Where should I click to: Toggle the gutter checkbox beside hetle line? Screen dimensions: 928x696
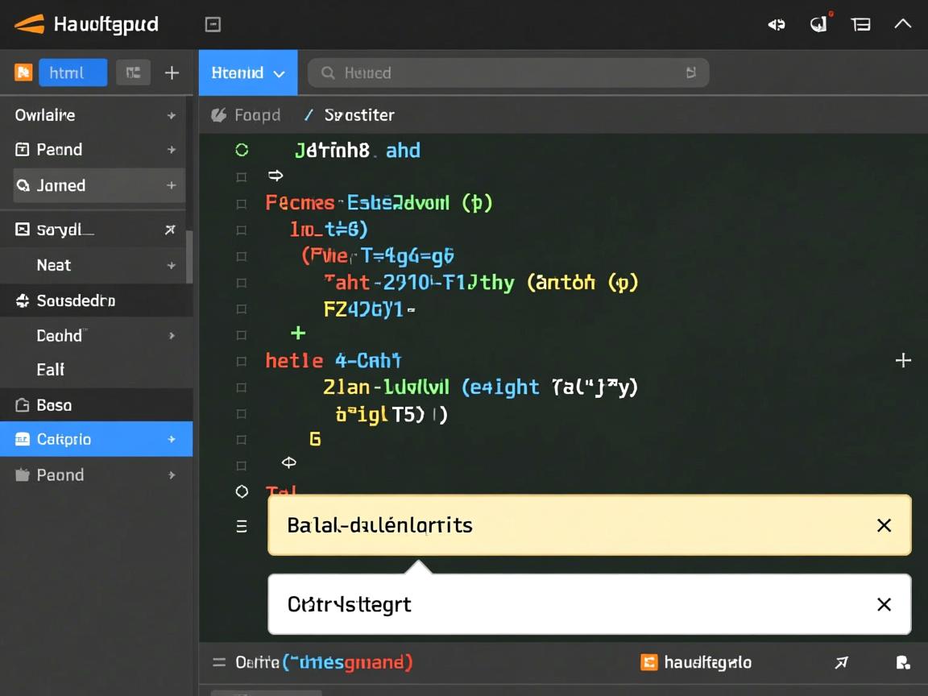[241, 362]
